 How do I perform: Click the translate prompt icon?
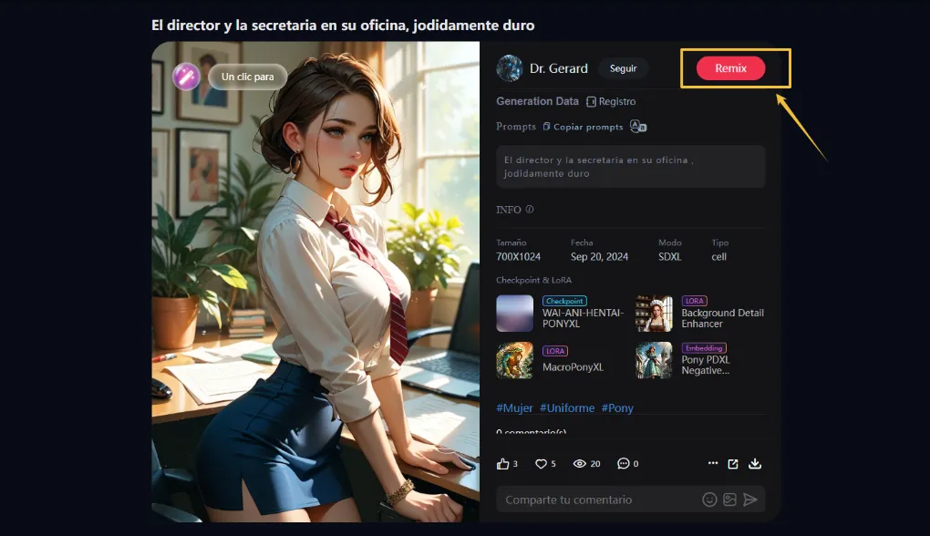click(x=638, y=127)
